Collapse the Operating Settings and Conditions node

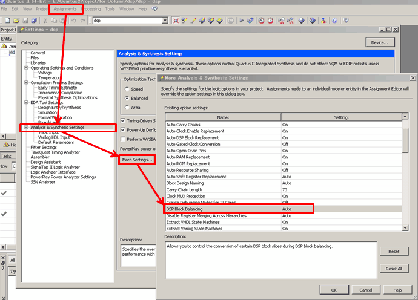pos(25,68)
